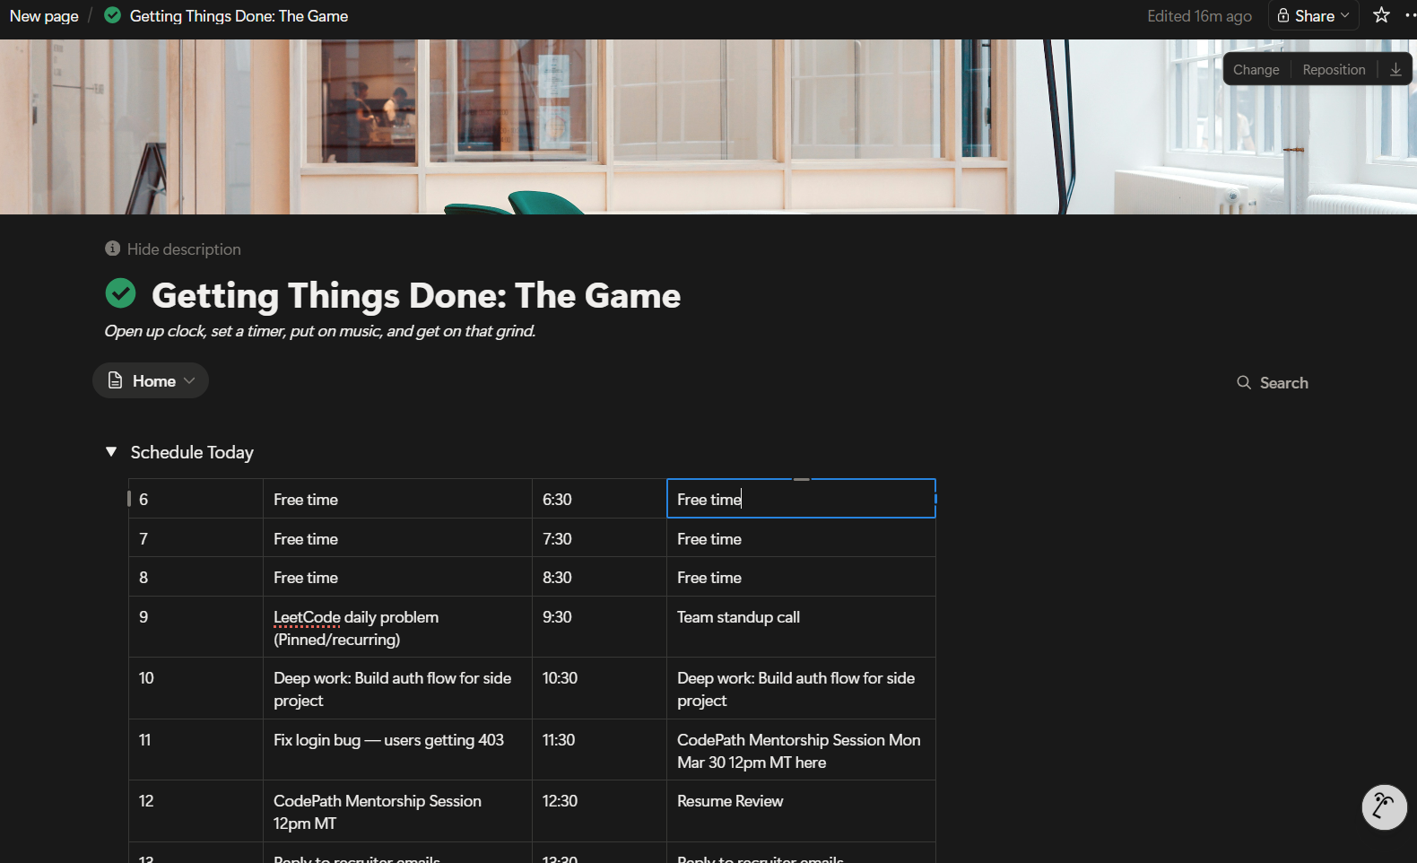Image resolution: width=1417 pixels, height=863 pixels.
Task: Click Deep work cell for hour 10
Action: click(397, 688)
